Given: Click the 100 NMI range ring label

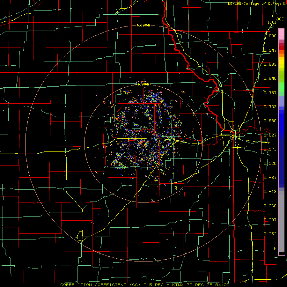Looking at the screenshot, I should [143, 25].
